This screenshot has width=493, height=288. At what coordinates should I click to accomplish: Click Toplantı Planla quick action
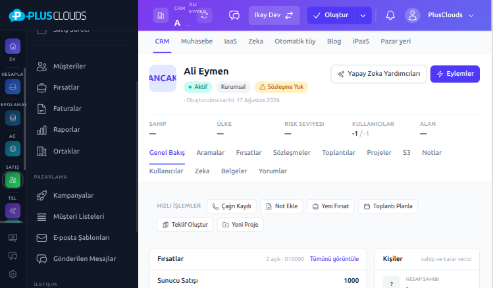point(388,206)
